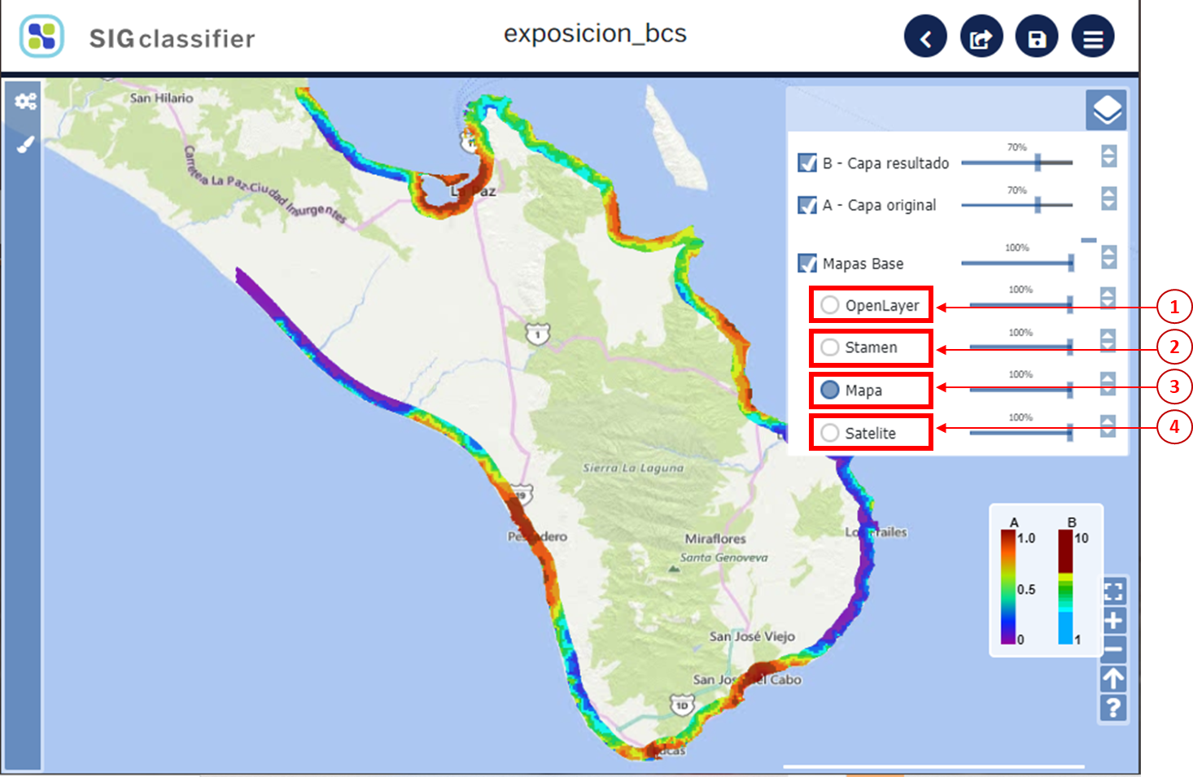Go back with the left arrow button
1193x777 pixels.
(925, 37)
